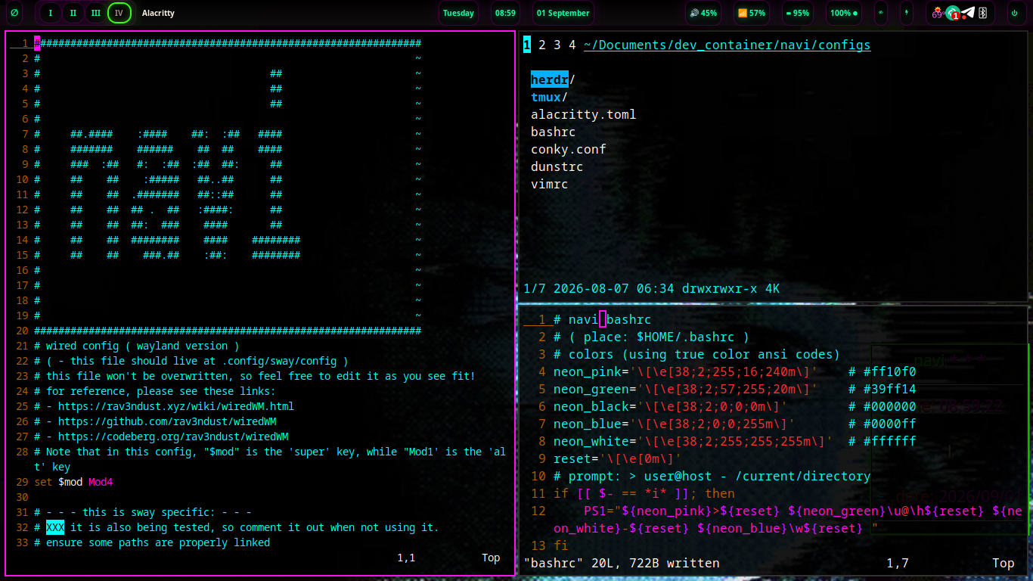Click the 'fi' line 13 in bashrc
This screenshot has width=1033, height=581.
tap(561, 545)
